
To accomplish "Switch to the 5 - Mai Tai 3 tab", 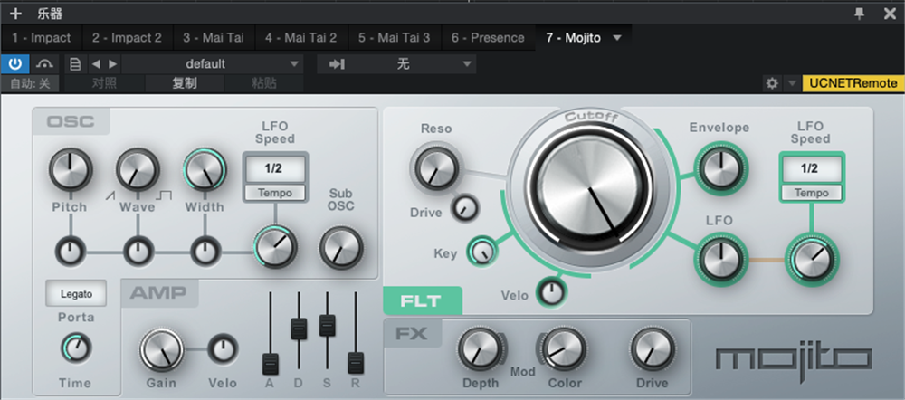I will tap(395, 38).
